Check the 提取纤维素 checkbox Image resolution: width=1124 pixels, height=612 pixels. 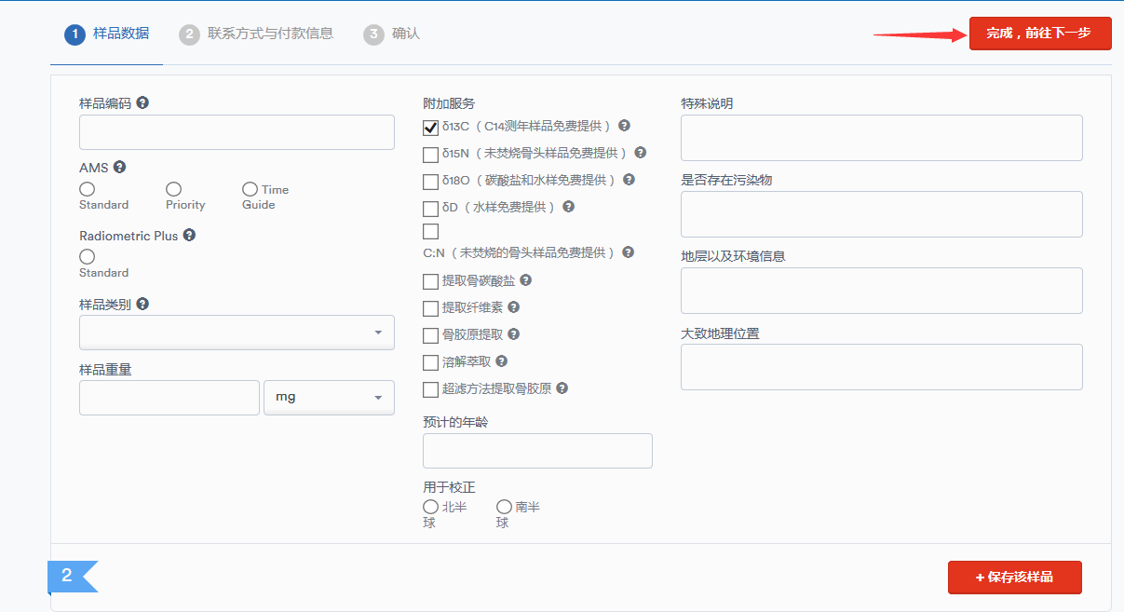pyautogui.click(x=430, y=308)
